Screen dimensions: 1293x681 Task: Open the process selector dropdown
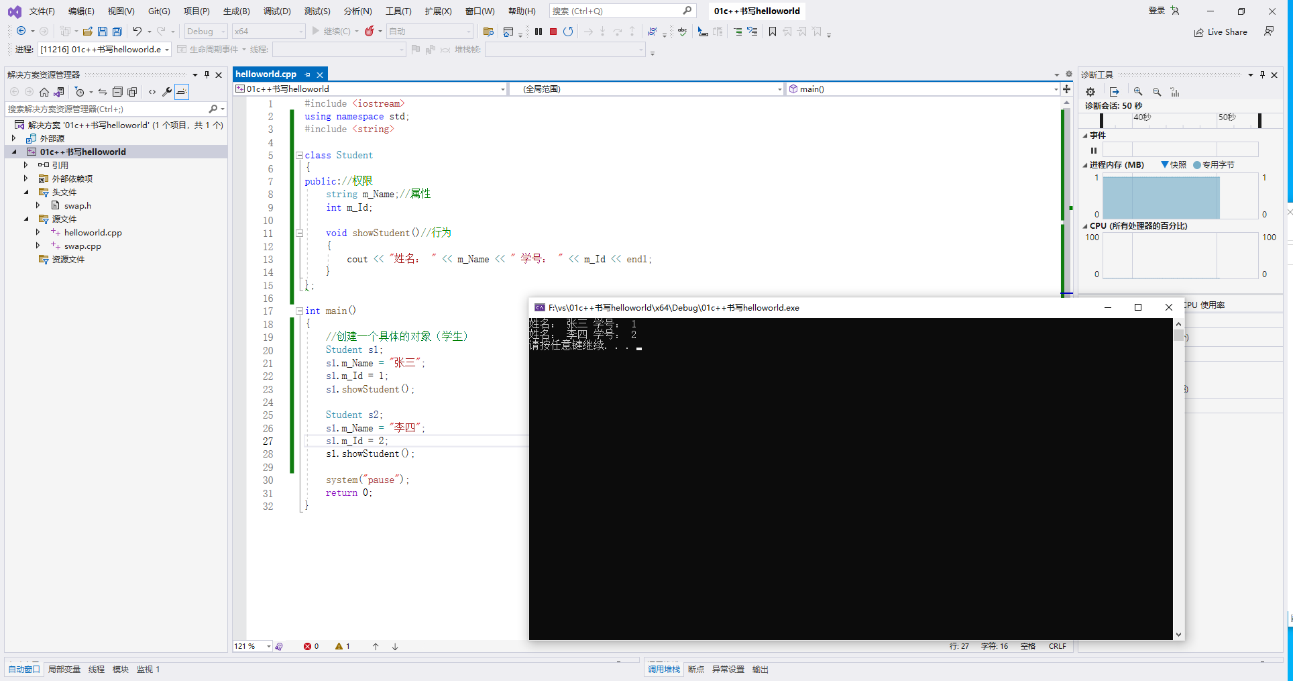tap(105, 50)
